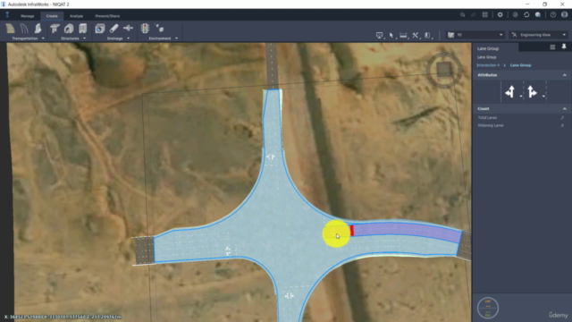The image size is (572, 322).
Task: Open right-turn lane arrow dropdown
Action: tap(543, 97)
